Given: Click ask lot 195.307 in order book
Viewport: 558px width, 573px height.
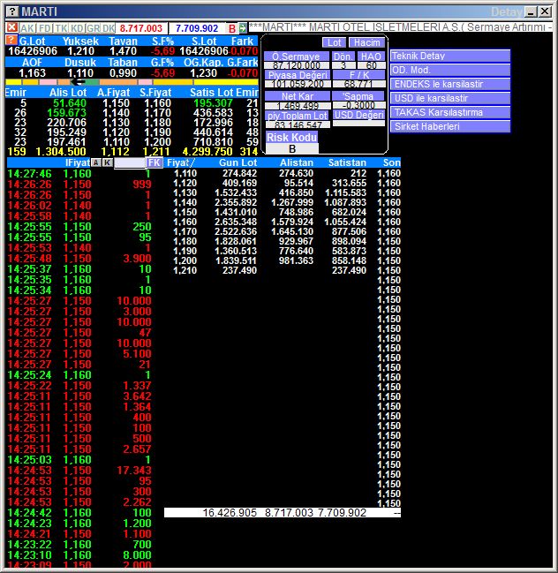Looking at the screenshot, I should [x=213, y=103].
